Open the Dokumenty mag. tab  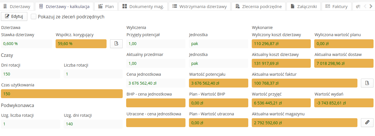(143, 6)
